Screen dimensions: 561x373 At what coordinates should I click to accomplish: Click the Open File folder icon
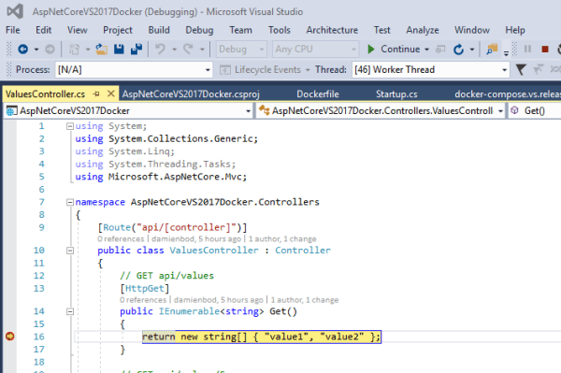tap(102, 49)
